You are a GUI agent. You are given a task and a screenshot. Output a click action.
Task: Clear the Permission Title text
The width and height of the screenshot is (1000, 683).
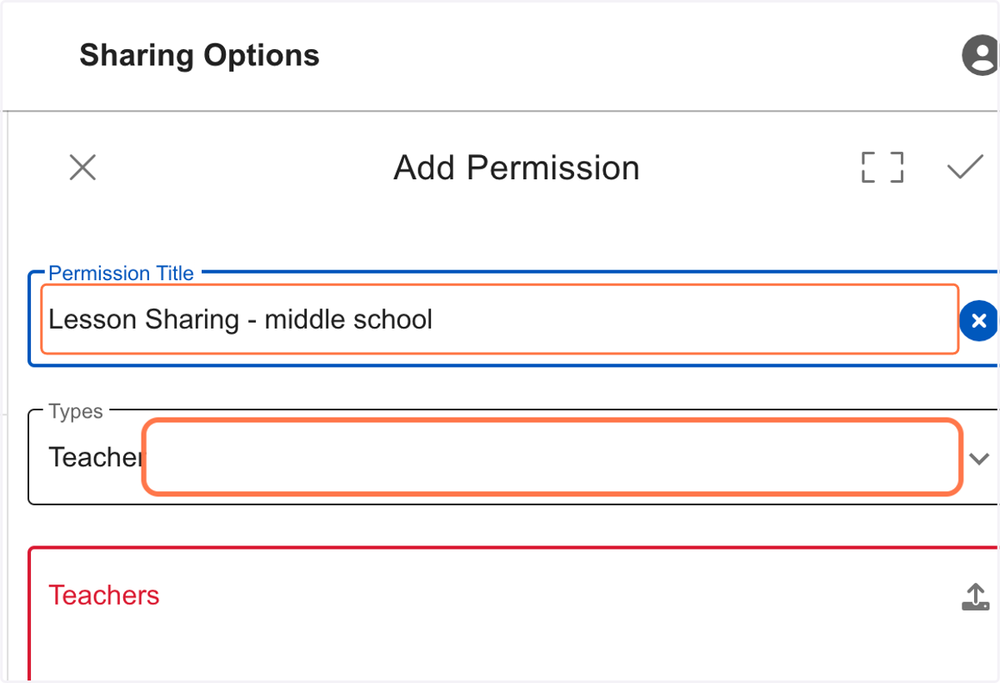click(979, 320)
